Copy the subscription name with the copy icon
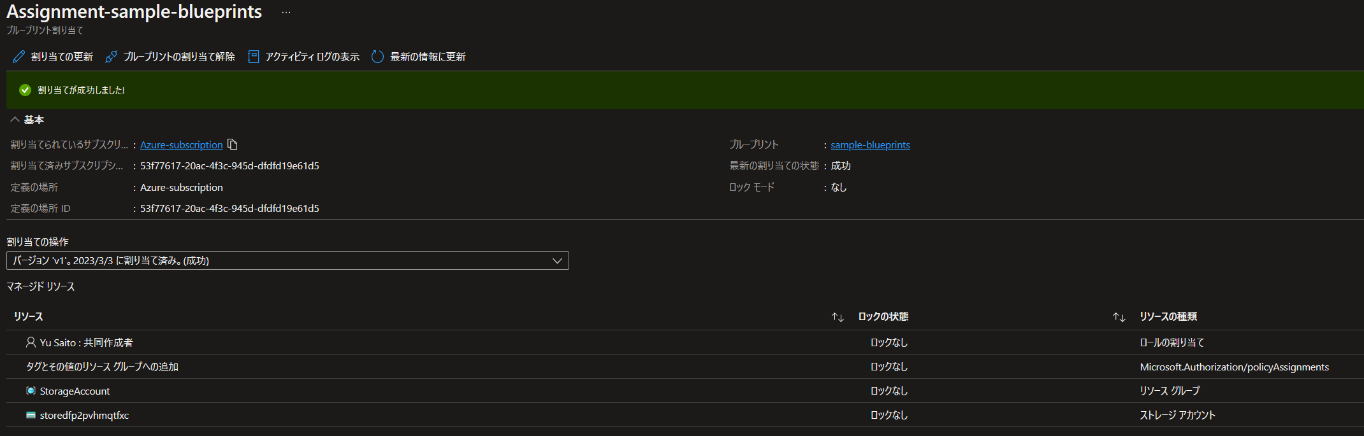Viewport: 1364px width, 436px height. [233, 144]
